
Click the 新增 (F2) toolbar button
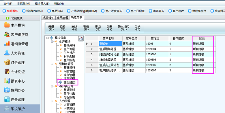(x=51, y=28)
